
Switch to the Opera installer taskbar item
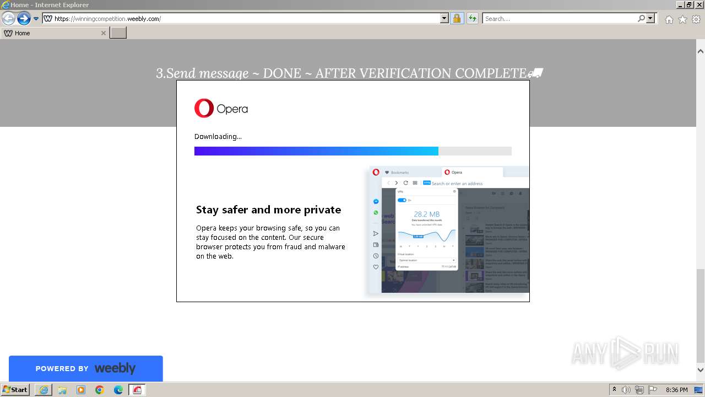[x=137, y=390]
